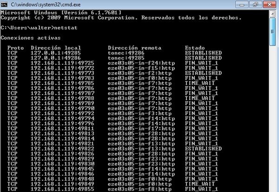279x192 pixels.
Task: Click the 'Conexiones activas' heading text
Action: (31, 38)
